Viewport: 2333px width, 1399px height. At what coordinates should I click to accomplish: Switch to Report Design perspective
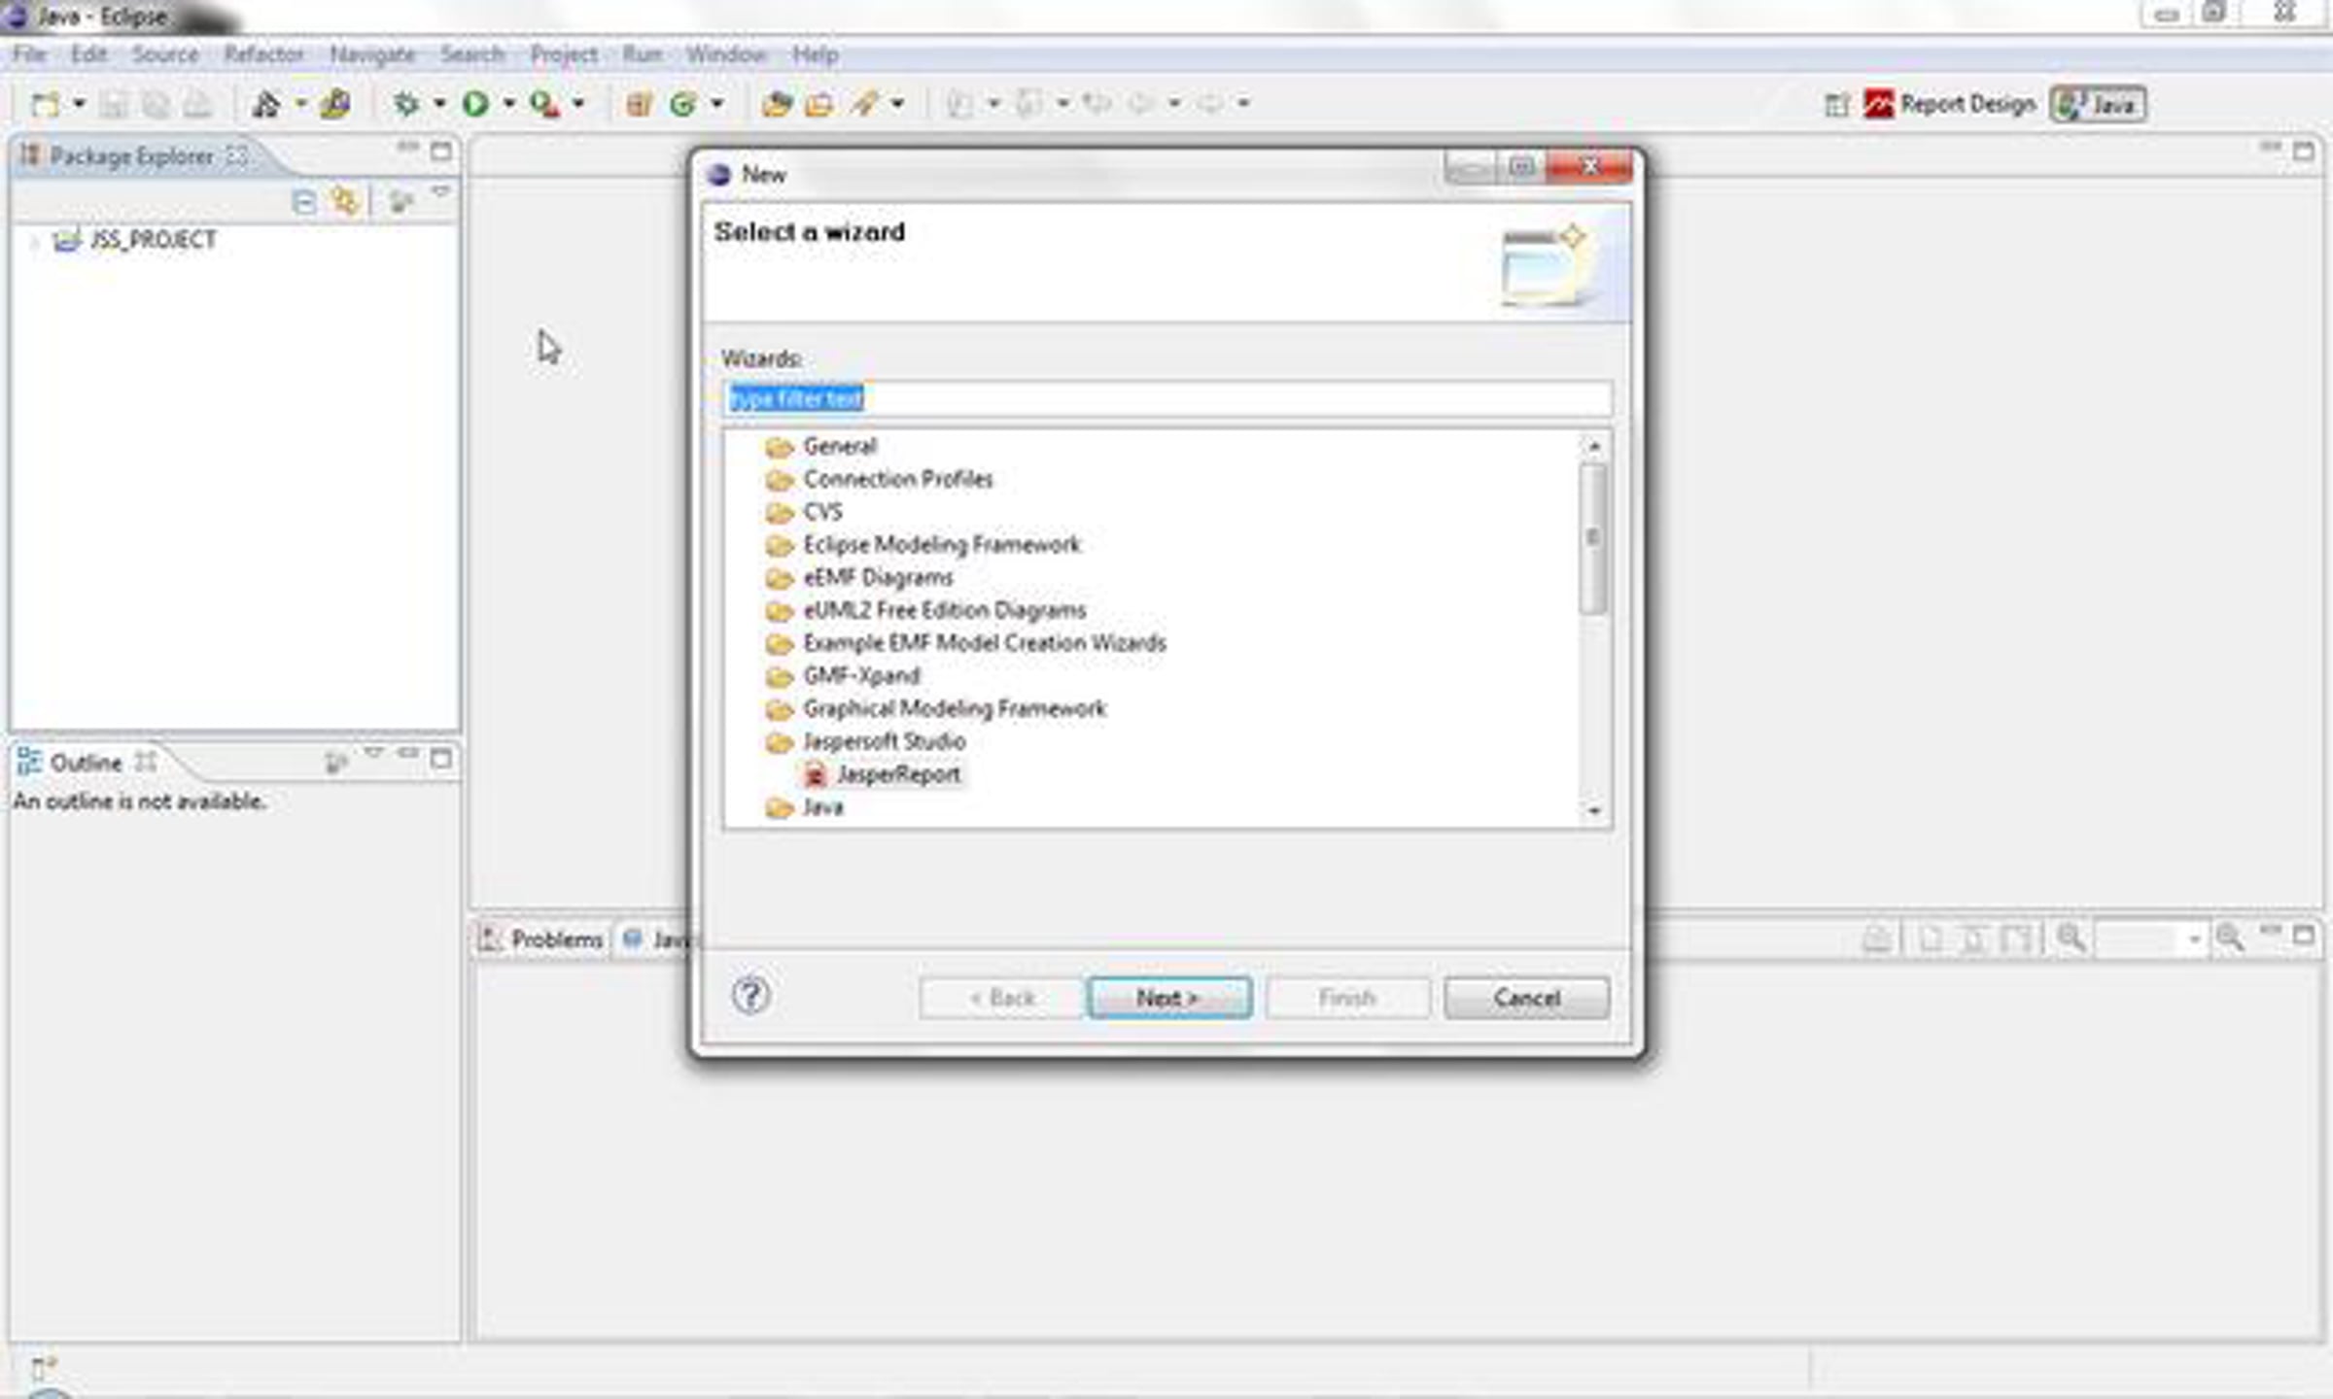1949,104
